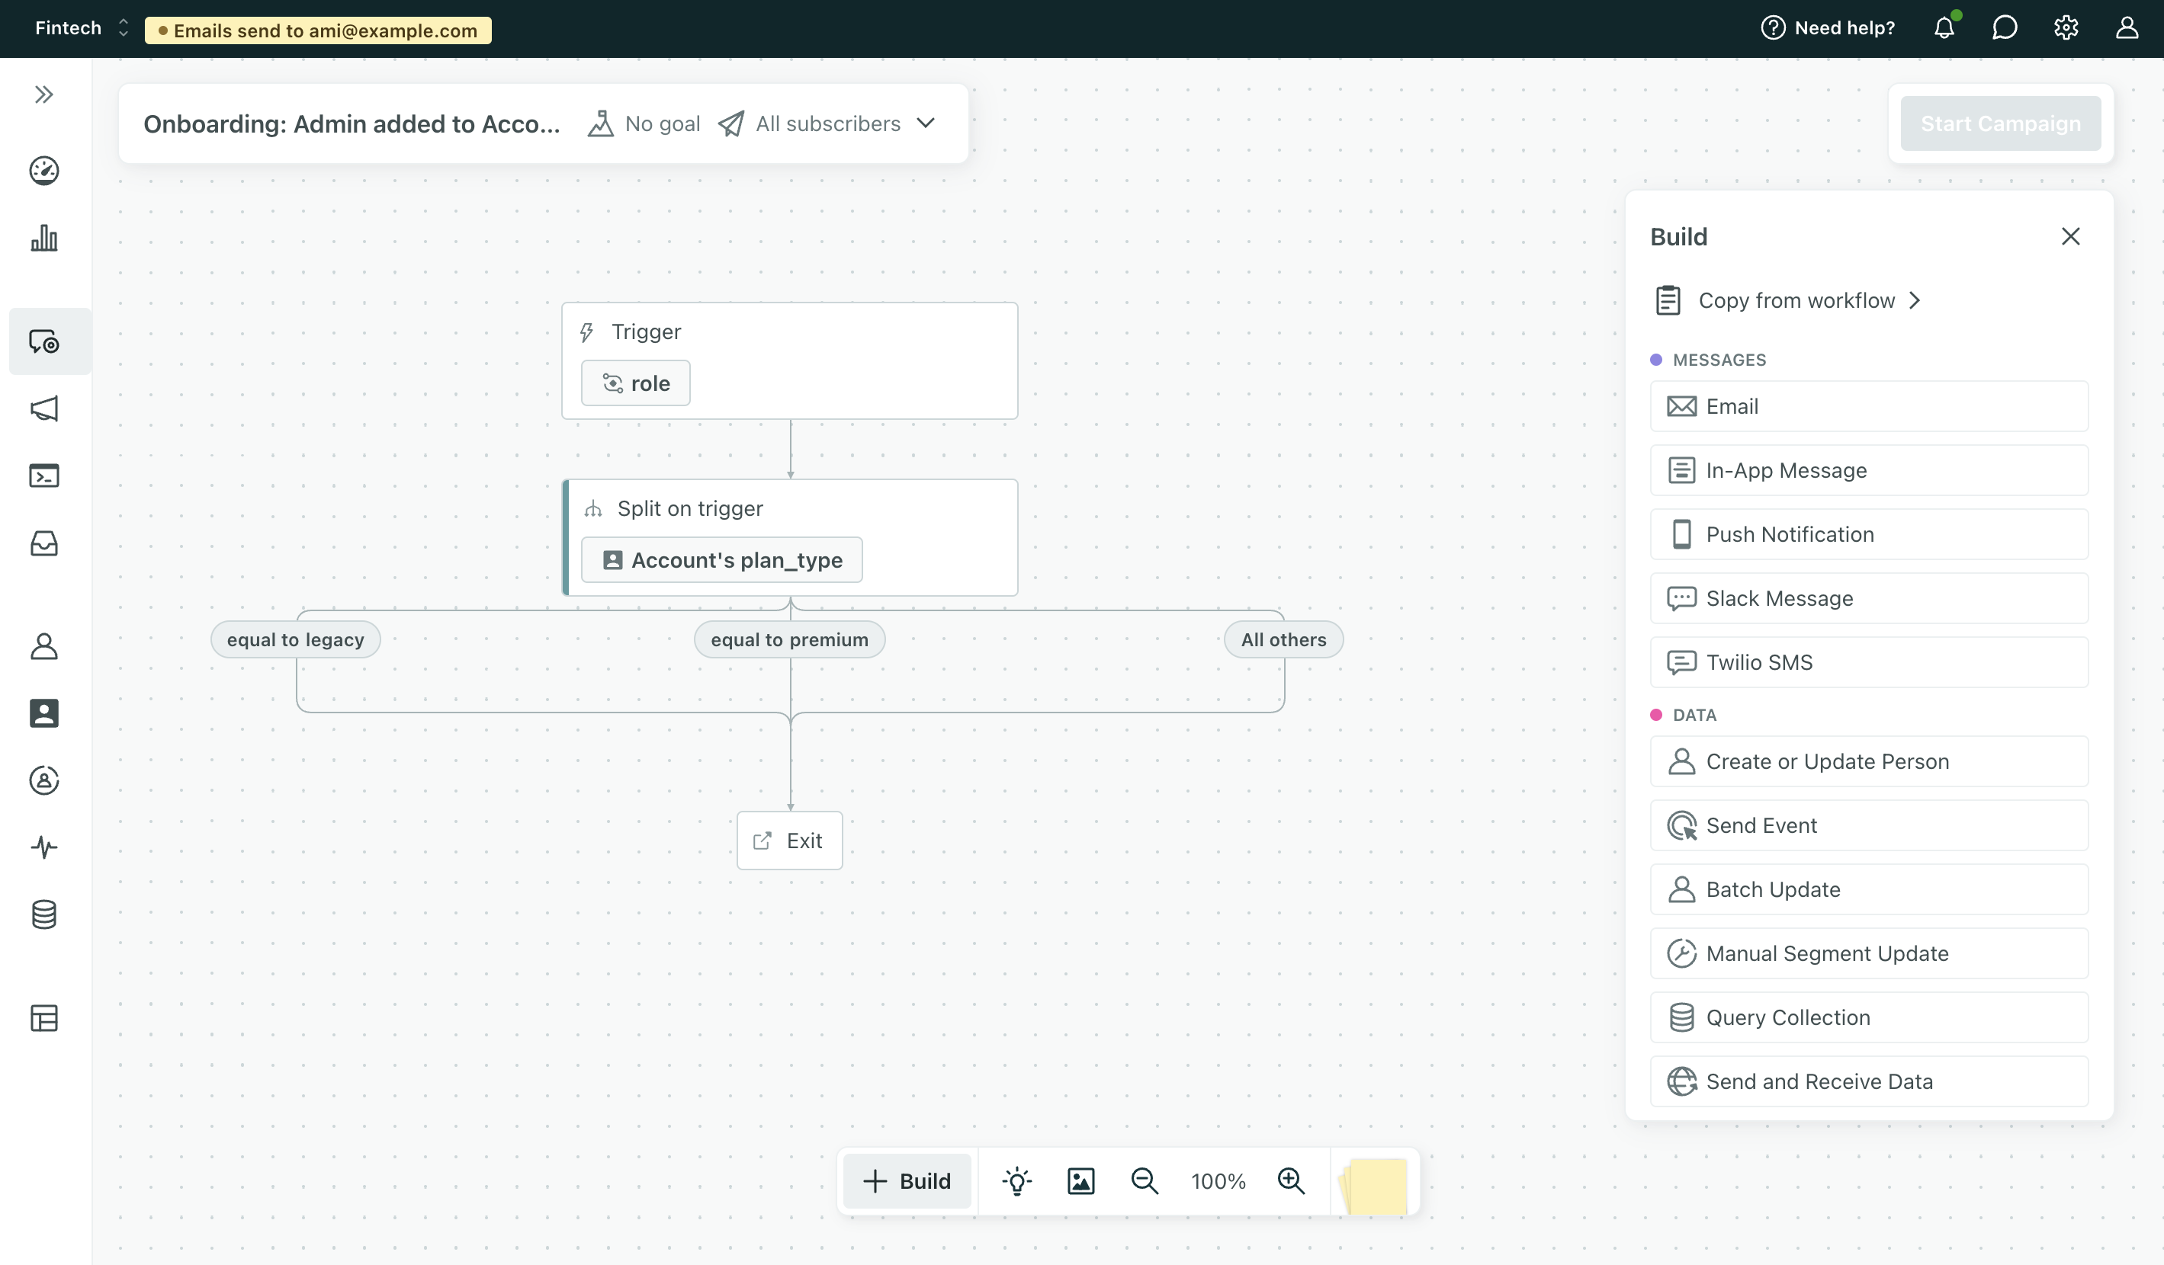Open Broadcasts megaphone icon in sidebar
2164x1265 pixels.
coord(43,408)
